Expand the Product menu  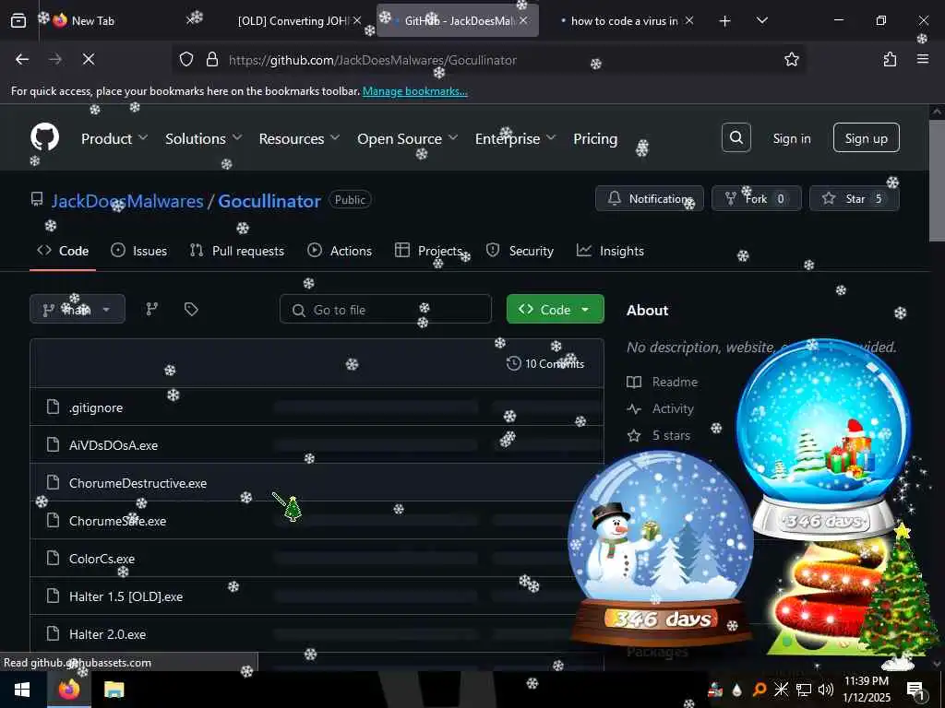[114, 138]
